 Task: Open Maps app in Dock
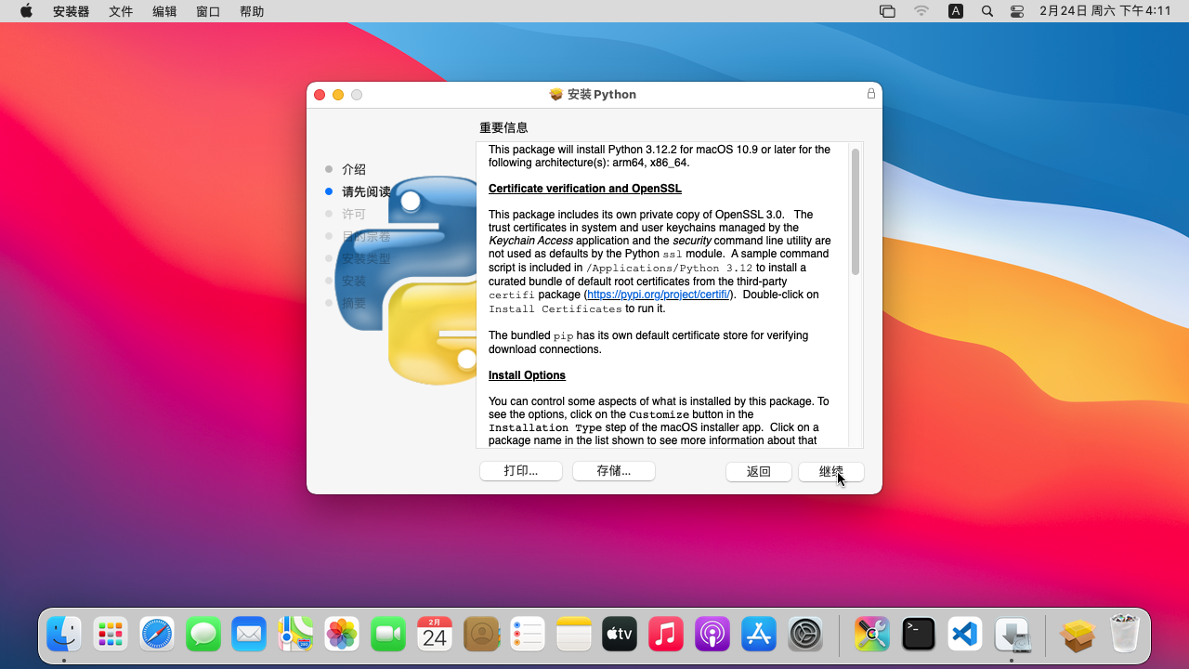point(295,635)
